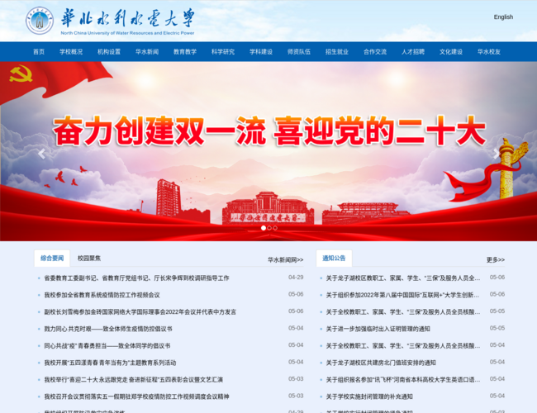Open 华水新闻 navigation menu
This screenshot has height=413, width=537.
click(147, 52)
